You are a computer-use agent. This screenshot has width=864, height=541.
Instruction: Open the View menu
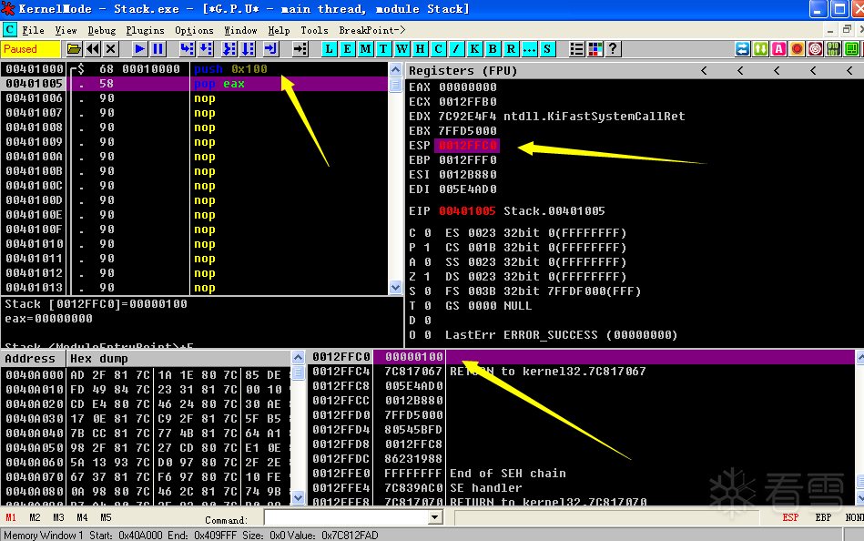tap(66, 30)
